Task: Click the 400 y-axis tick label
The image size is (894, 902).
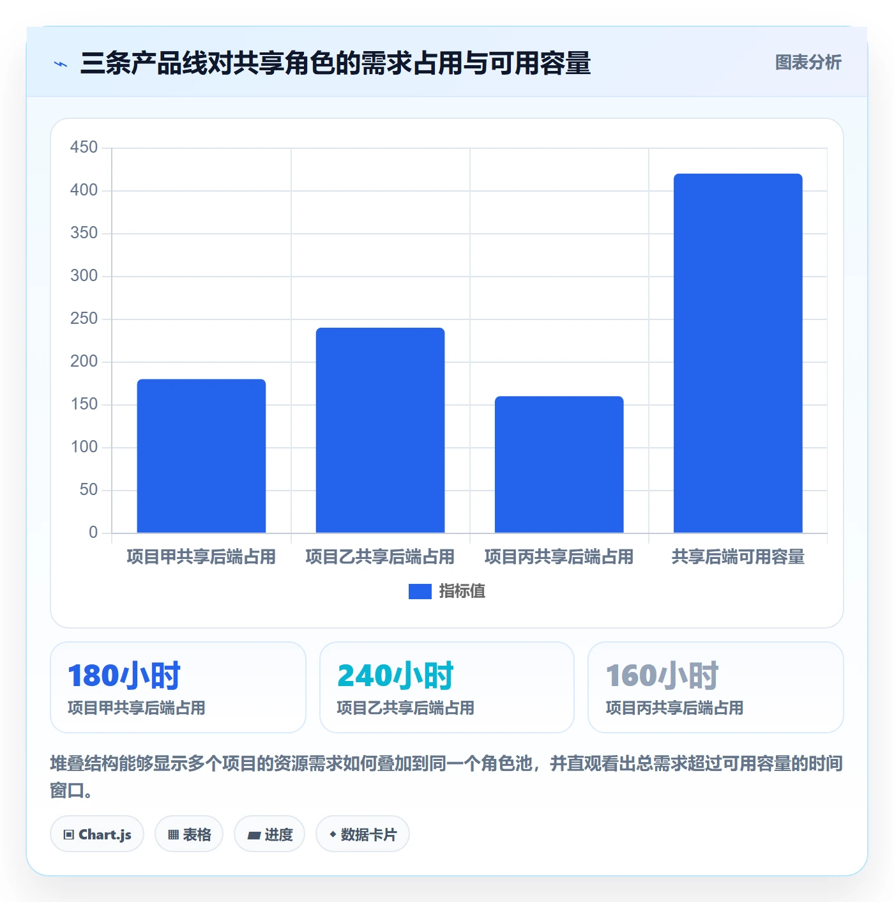Action: [84, 190]
